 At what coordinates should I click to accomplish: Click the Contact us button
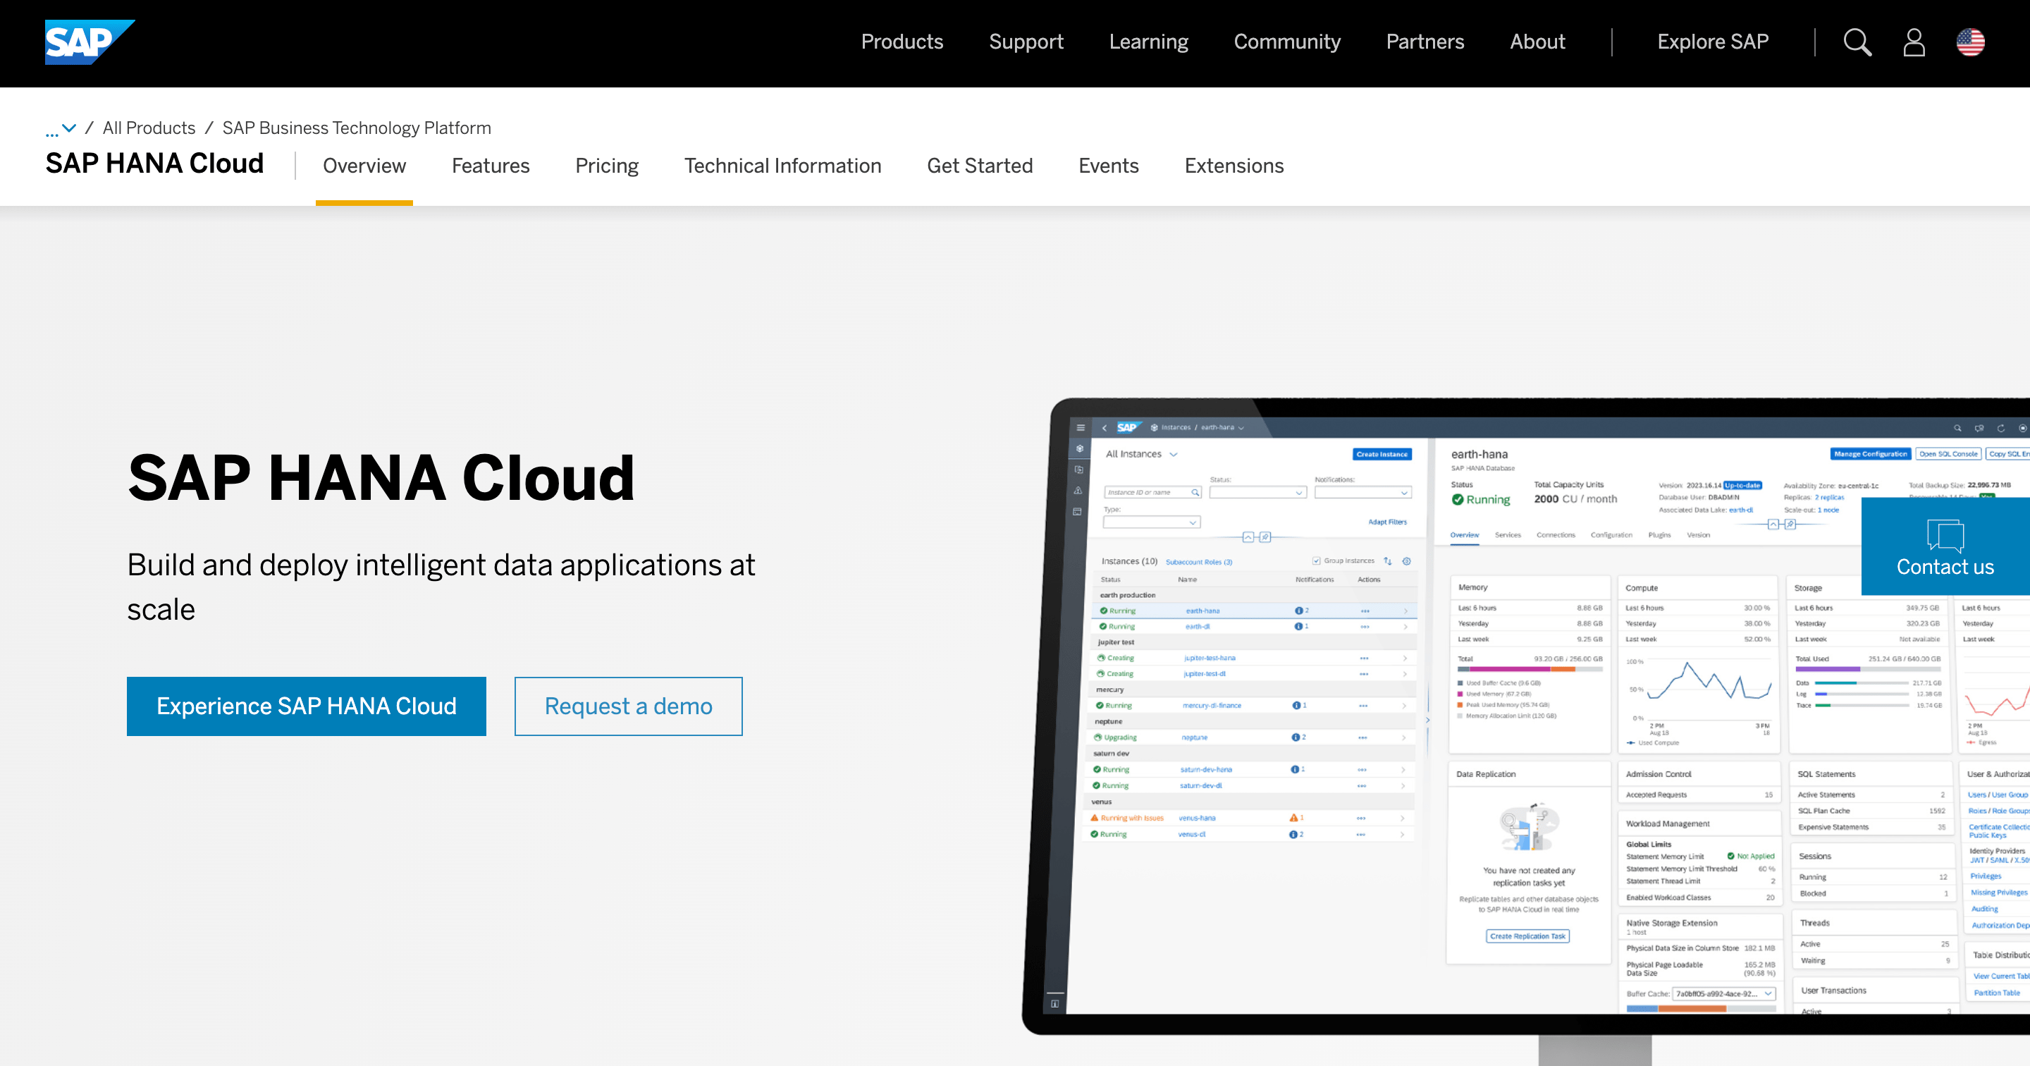(1945, 546)
